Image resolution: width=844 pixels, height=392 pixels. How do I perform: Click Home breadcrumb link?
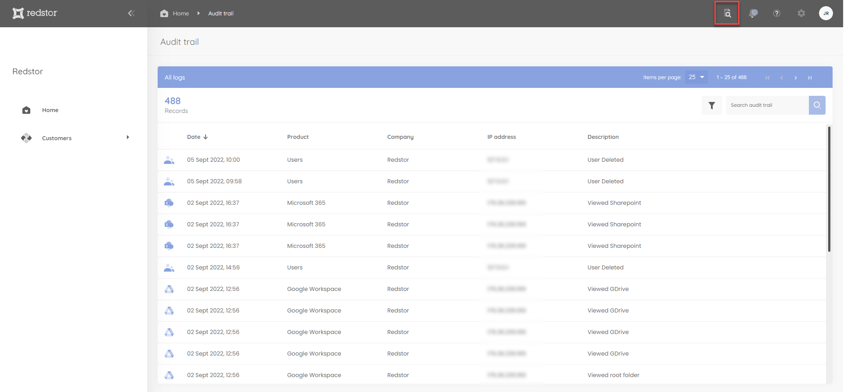181,13
